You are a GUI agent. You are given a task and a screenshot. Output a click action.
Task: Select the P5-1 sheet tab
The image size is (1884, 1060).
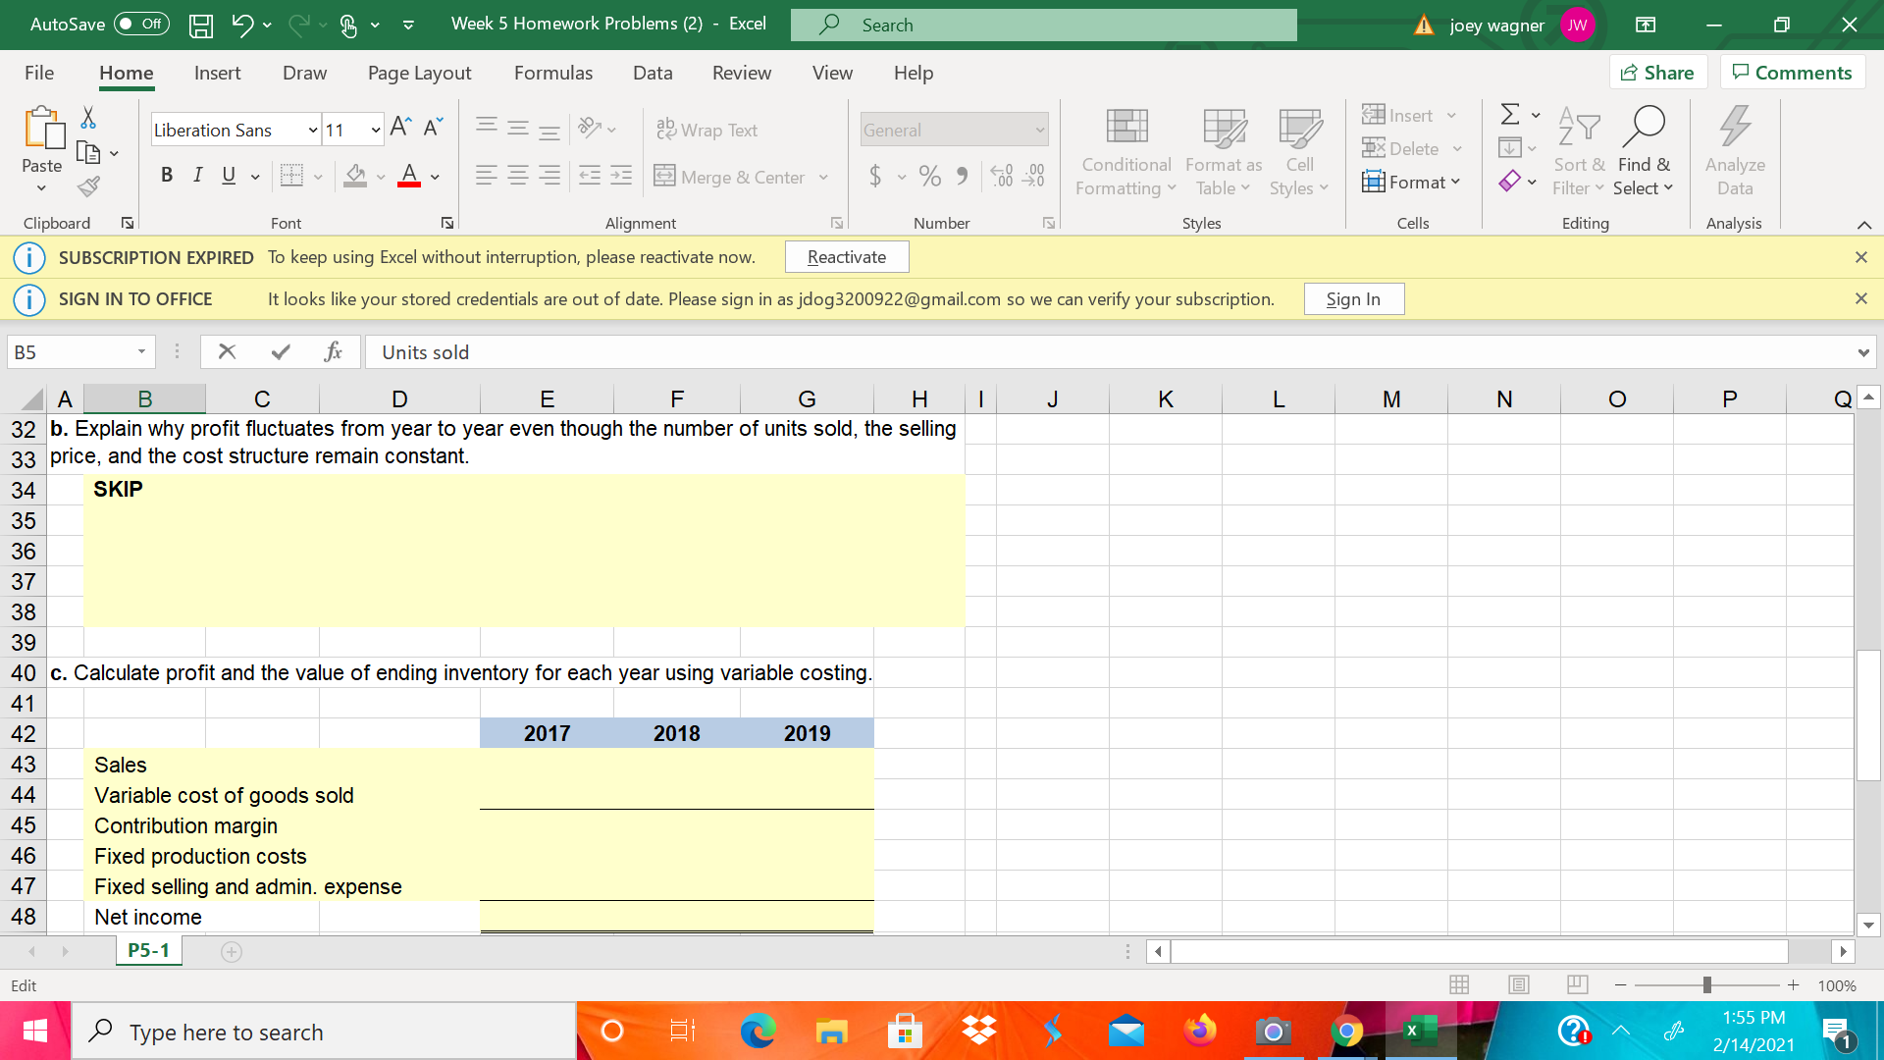[148, 950]
